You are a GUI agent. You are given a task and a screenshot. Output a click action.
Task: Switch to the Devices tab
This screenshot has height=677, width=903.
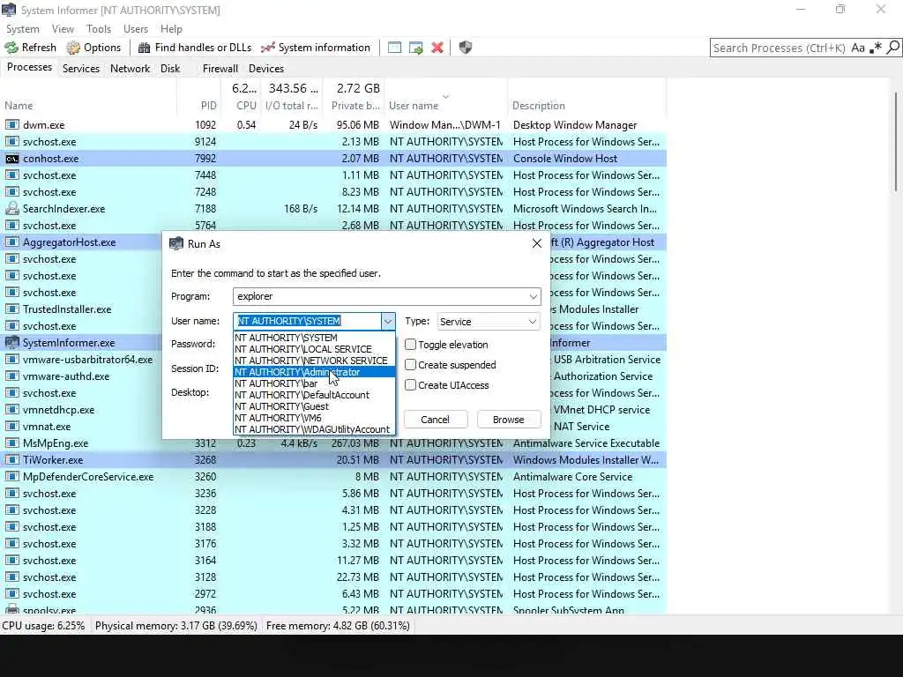pos(266,69)
